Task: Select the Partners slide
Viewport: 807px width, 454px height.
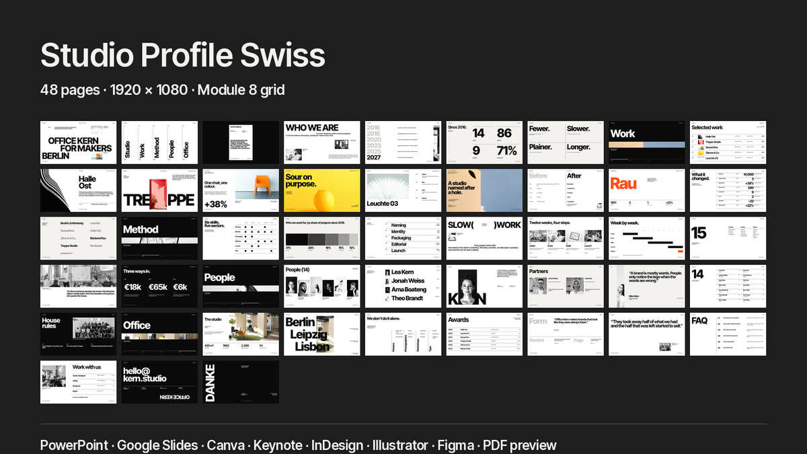Action: 566,287
